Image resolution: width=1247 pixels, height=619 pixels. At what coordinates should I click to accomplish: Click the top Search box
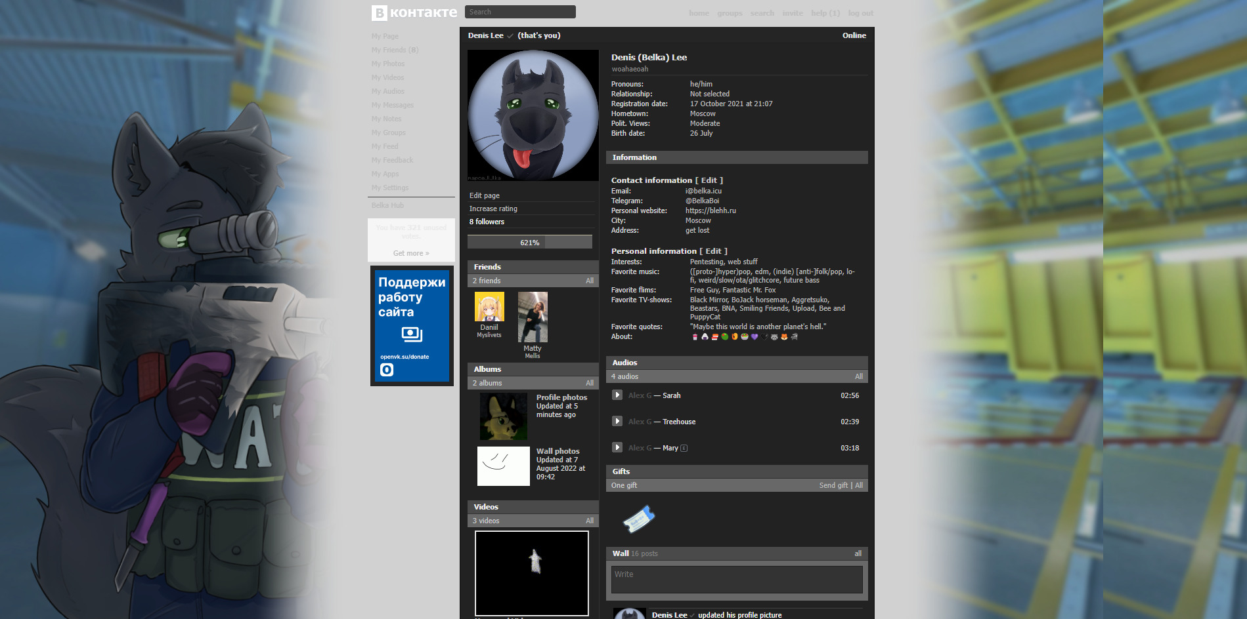[x=520, y=12]
